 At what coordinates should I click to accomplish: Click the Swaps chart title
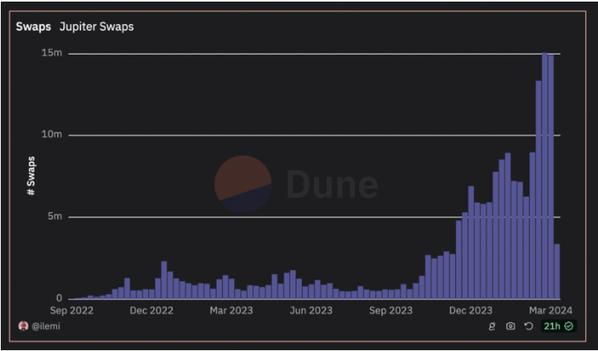point(33,26)
